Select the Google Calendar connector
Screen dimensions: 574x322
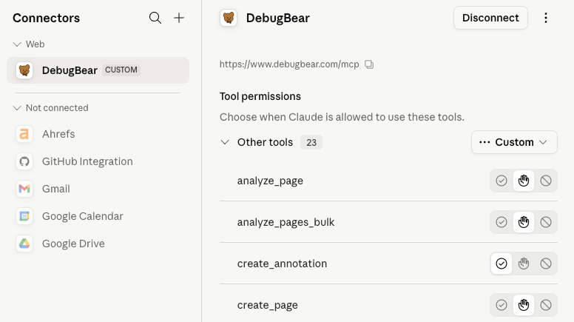[98, 216]
